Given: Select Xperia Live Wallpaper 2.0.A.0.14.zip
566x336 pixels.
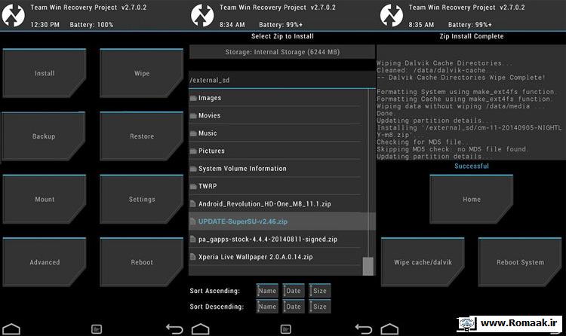Looking at the screenshot, I should [x=275, y=257].
